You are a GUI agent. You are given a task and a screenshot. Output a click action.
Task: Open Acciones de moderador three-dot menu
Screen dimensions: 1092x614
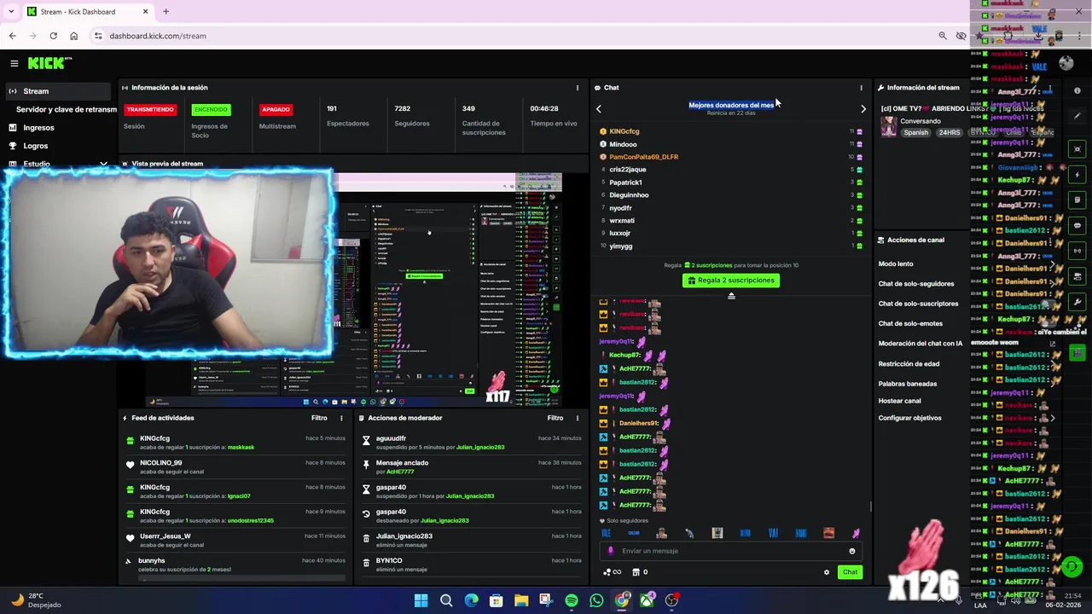point(577,418)
